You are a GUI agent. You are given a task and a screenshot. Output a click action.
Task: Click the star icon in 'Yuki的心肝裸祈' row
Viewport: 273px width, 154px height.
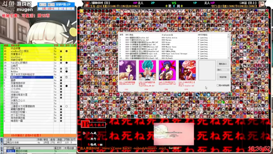coord(61,63)
